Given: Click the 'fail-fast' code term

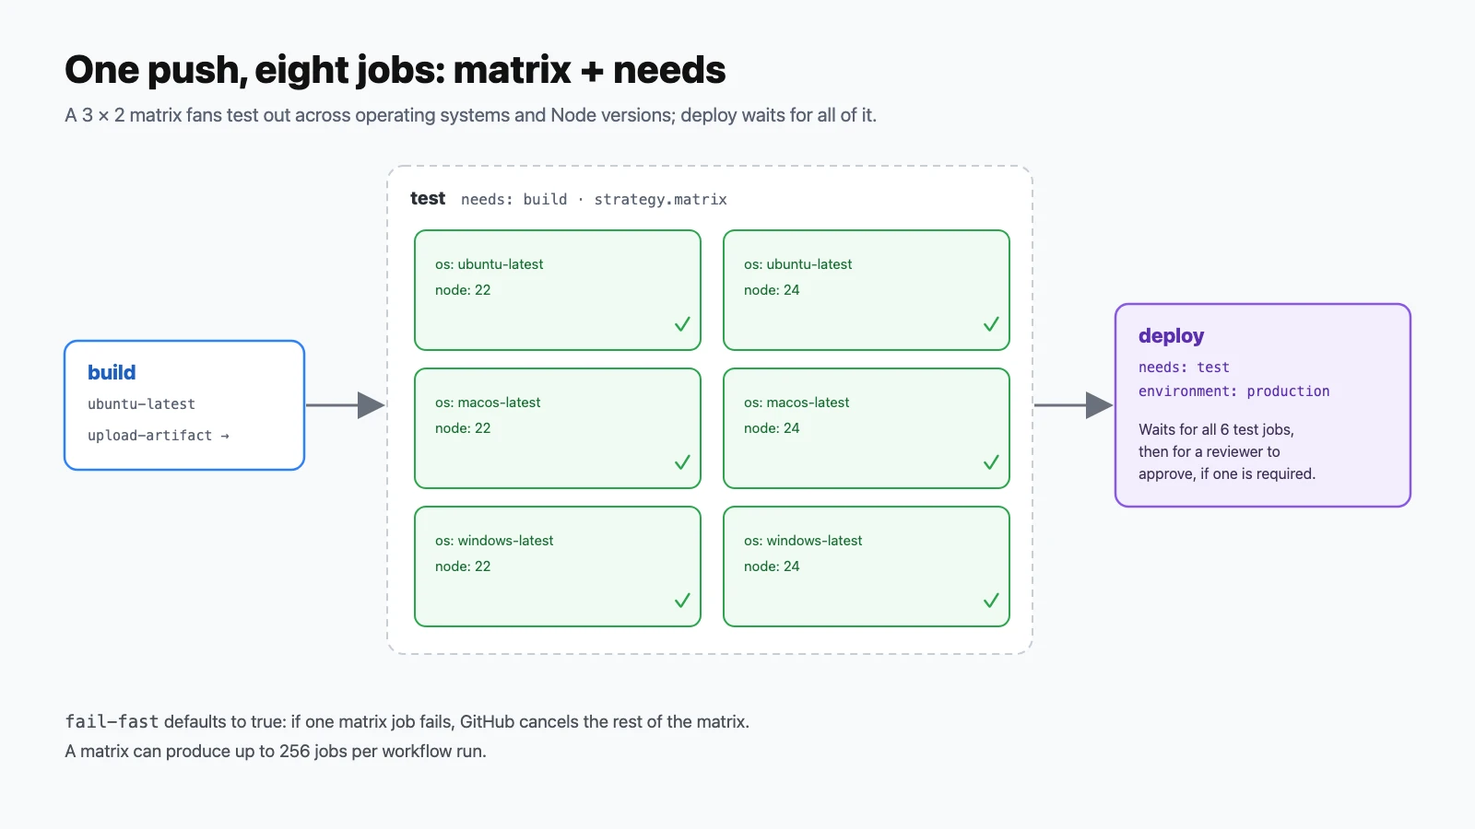Looking at the screenshot, I should point(112,721).
